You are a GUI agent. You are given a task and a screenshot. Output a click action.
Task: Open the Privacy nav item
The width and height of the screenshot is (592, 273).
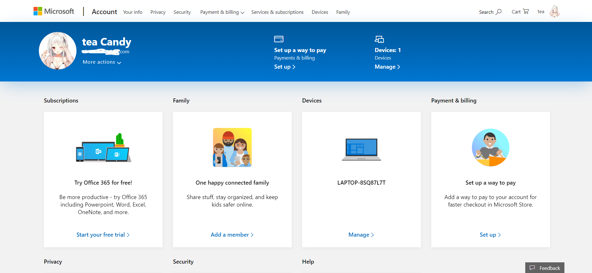158,12
